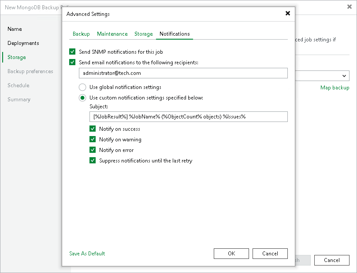Switch to the Backup tab

point(81,34)
